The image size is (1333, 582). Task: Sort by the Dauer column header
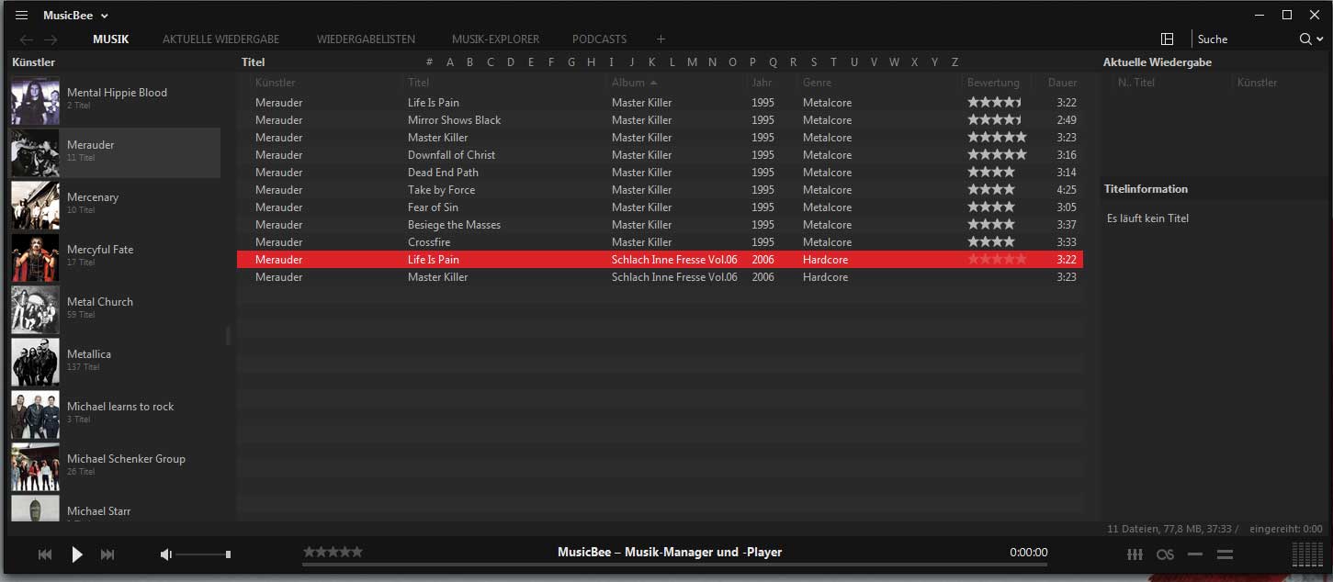pos(1061,83)
